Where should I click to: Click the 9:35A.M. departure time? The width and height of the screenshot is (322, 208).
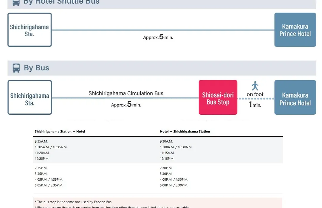pyautogui.click(x=41, y=141)
